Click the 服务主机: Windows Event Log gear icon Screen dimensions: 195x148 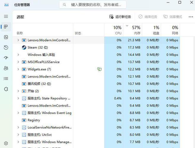(x=24, y=113)
